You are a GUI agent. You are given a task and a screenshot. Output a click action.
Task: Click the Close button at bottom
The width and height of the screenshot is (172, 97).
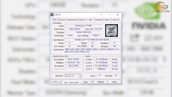coord(114,82)
